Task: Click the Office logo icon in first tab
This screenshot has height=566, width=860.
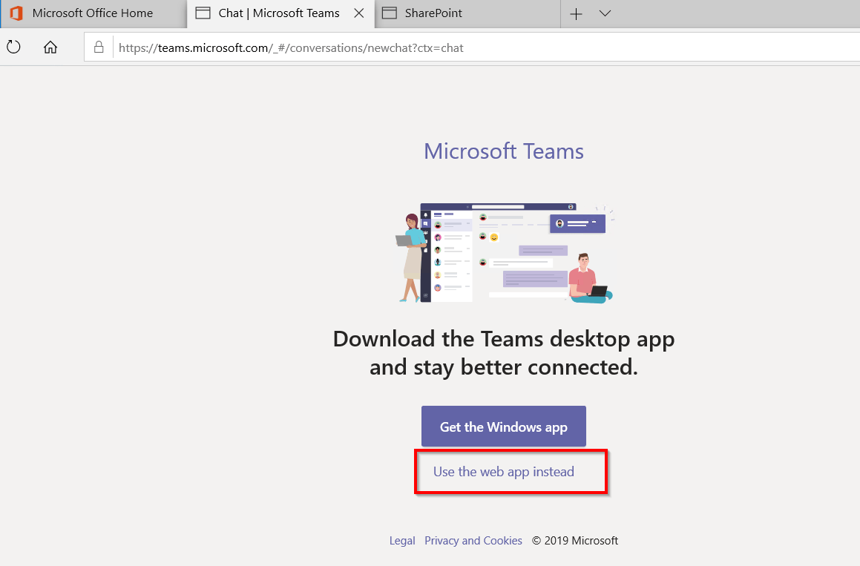Action: point(16,13)
